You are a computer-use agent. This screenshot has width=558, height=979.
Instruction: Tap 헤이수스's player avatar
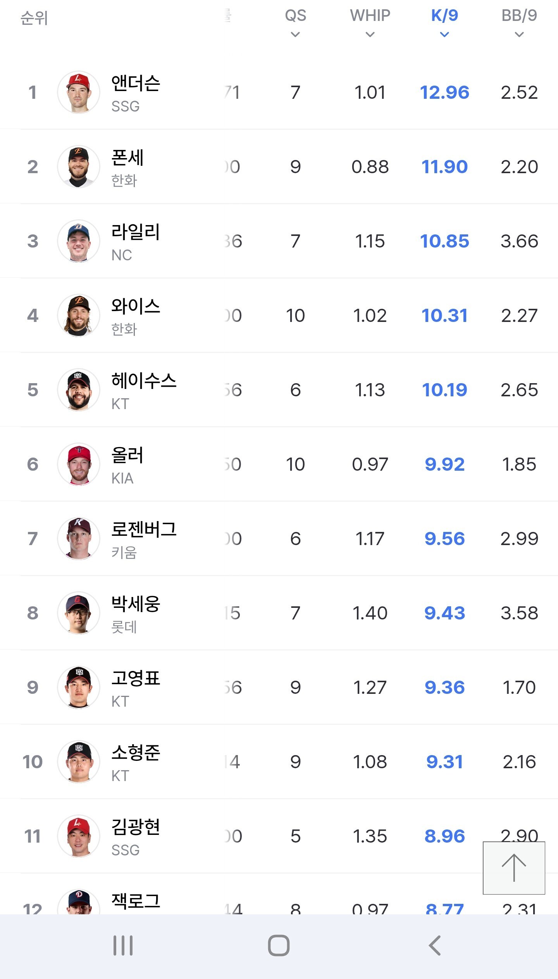(79, 390)
